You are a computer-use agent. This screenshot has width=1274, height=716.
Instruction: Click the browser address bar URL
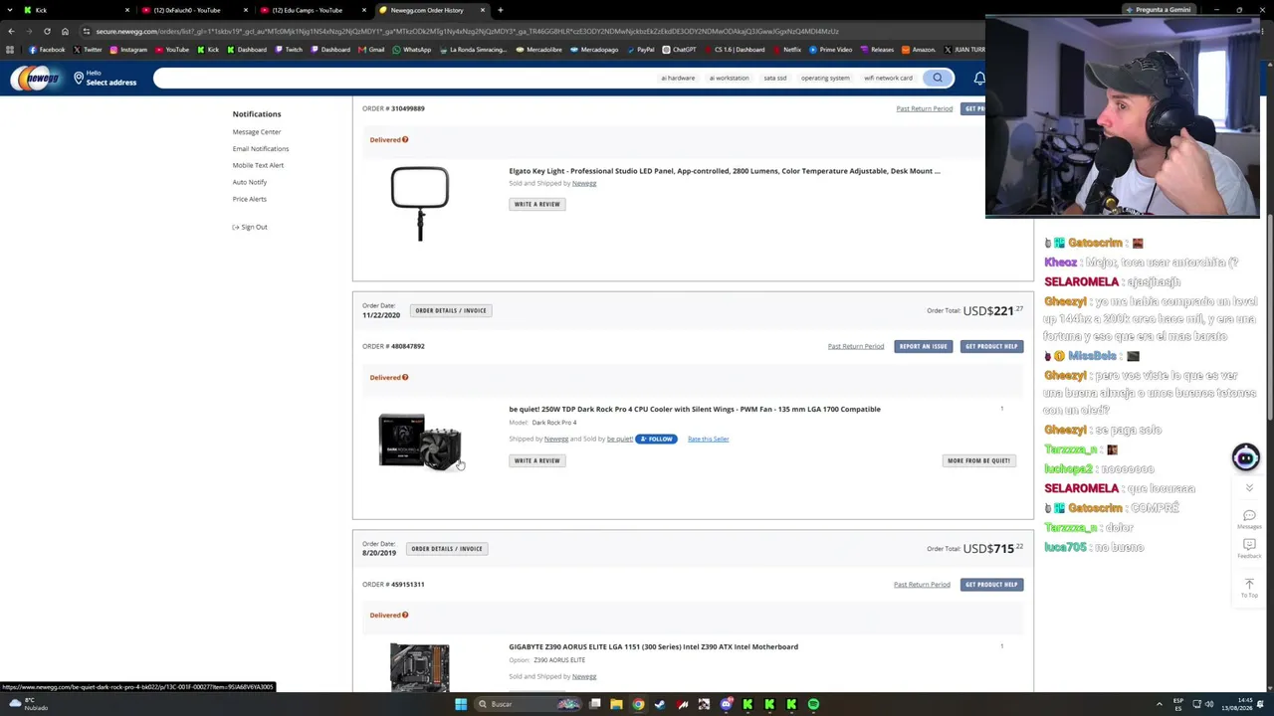[x=468, y=31]
